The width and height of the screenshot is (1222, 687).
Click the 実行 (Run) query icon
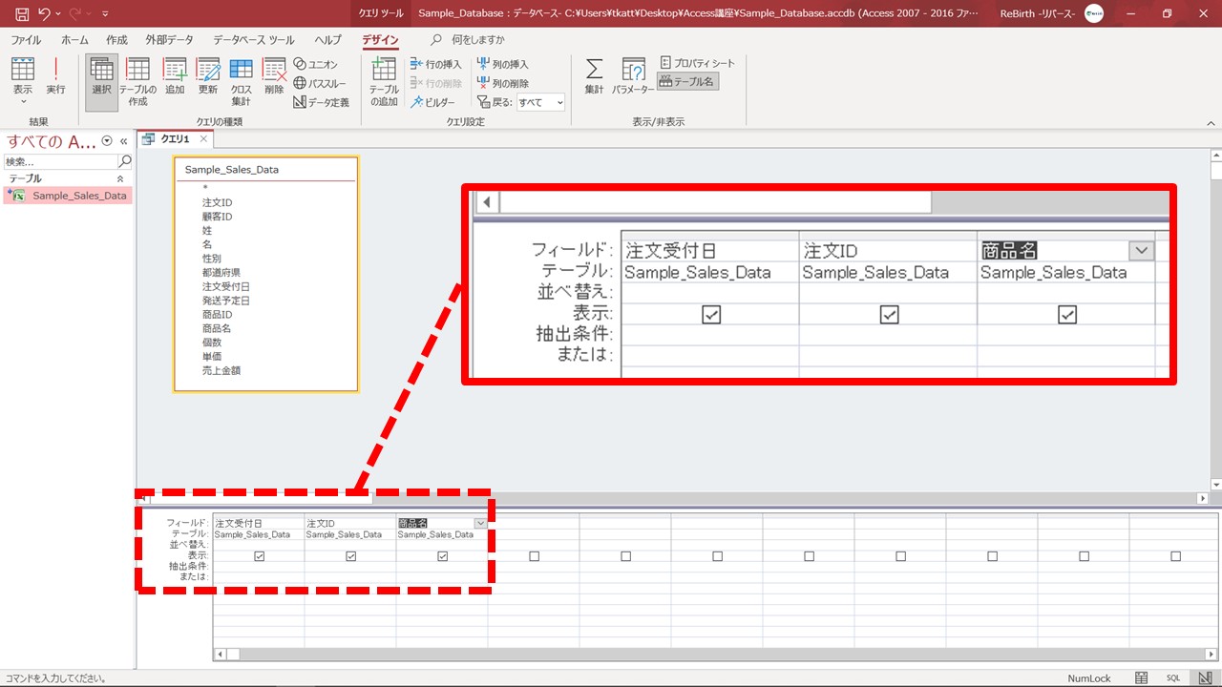[x=55, y=76]
